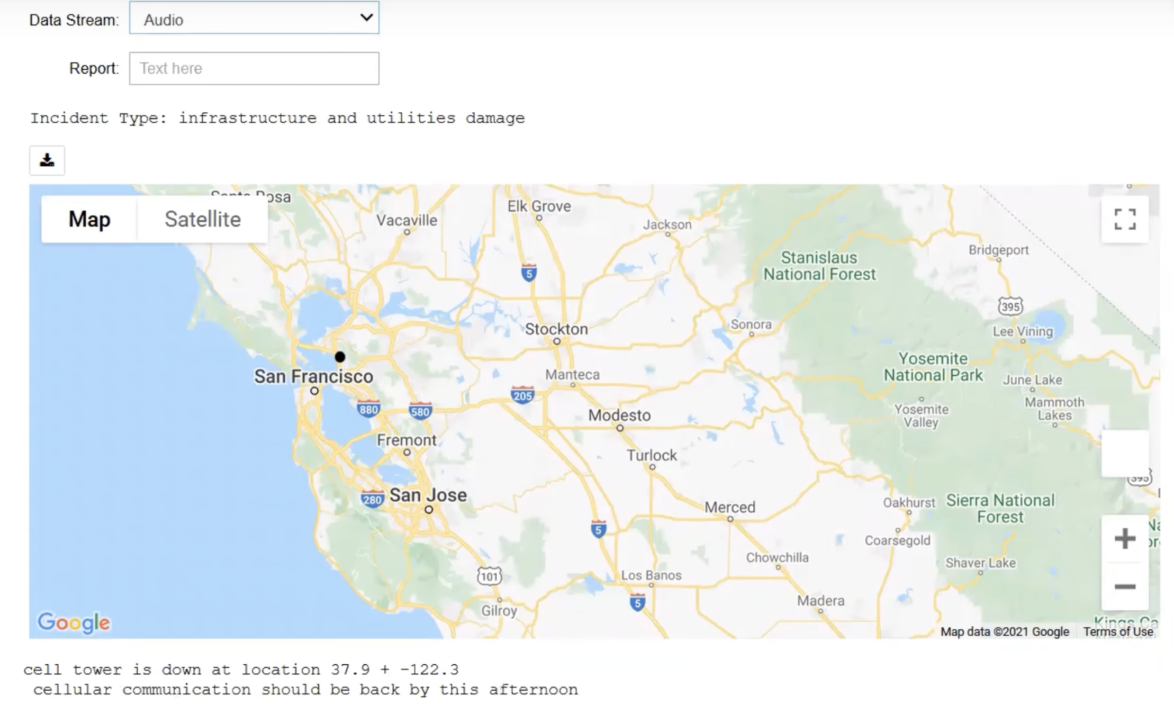Viewport: 1174px width, 705px height.
Task: Click the Google logo on the map
Action: click(x=74, y=622)
